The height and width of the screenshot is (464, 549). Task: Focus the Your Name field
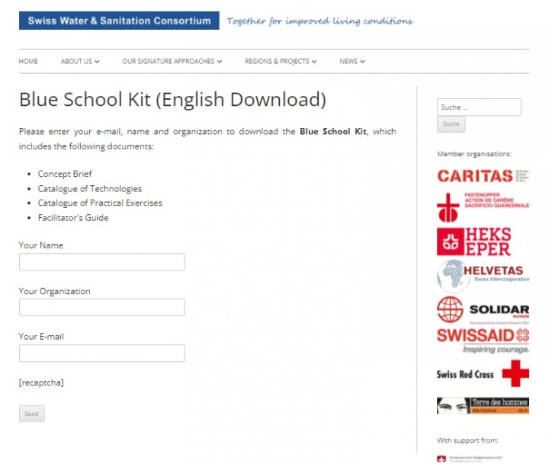[x=101, y=262]
